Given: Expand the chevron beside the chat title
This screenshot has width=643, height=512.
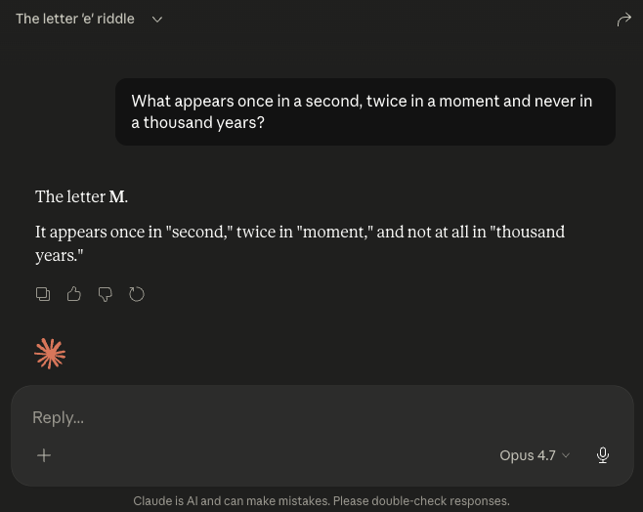Looking at the screenshot, I should click(157, 20).
